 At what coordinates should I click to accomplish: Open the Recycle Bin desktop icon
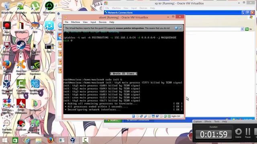(7, 6)
